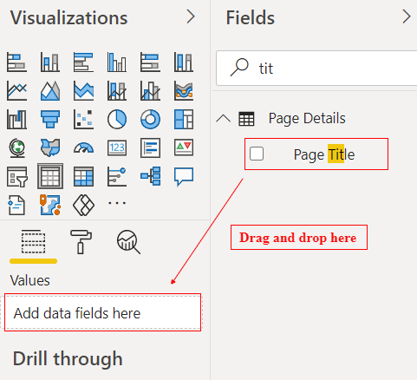Get more visuals via ellipsis
417x380 pixels.
tap(117, 203)
